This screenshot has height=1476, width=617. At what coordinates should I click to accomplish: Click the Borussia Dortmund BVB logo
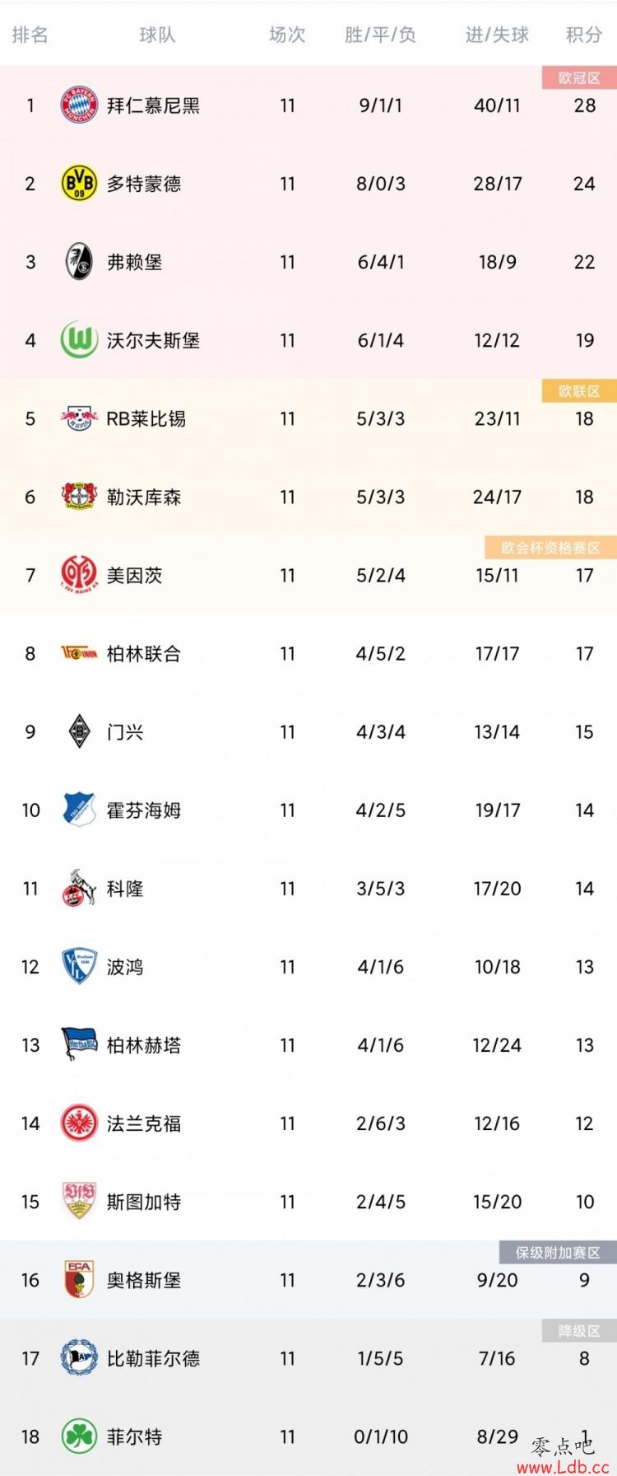[80, 184]
